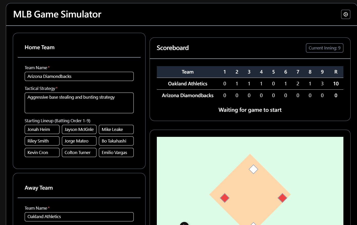Image resolution: width=357 pixels, height=225 pixels.
Task: Click the Away Team name field Oakland Athletics
Action: click(x=79, y=217)
